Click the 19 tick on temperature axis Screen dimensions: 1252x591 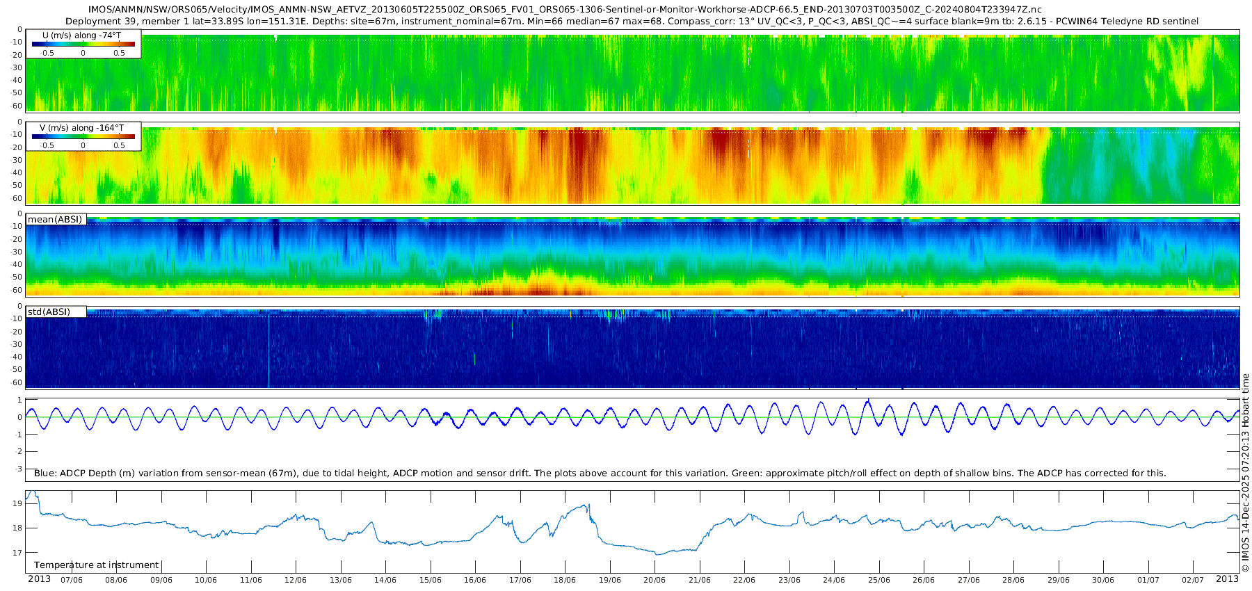pyautogui.click(x=18, y=503)
